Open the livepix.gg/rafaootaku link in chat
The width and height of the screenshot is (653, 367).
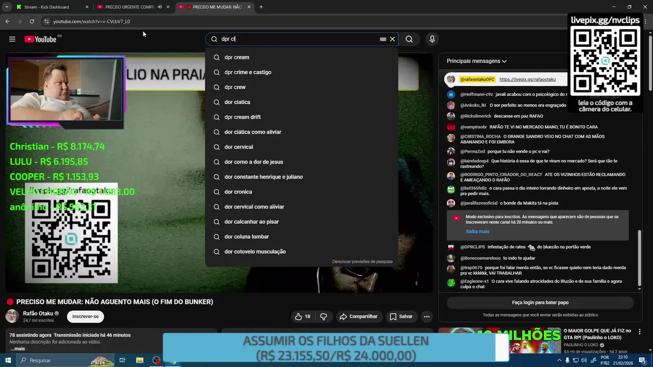click(527, 80)
